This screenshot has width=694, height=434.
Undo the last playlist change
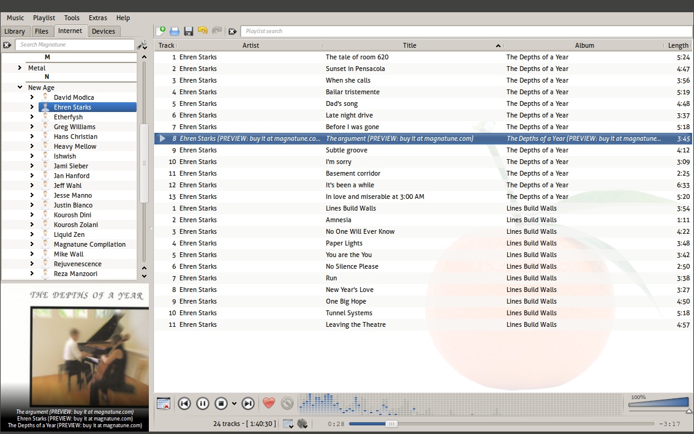203,31
